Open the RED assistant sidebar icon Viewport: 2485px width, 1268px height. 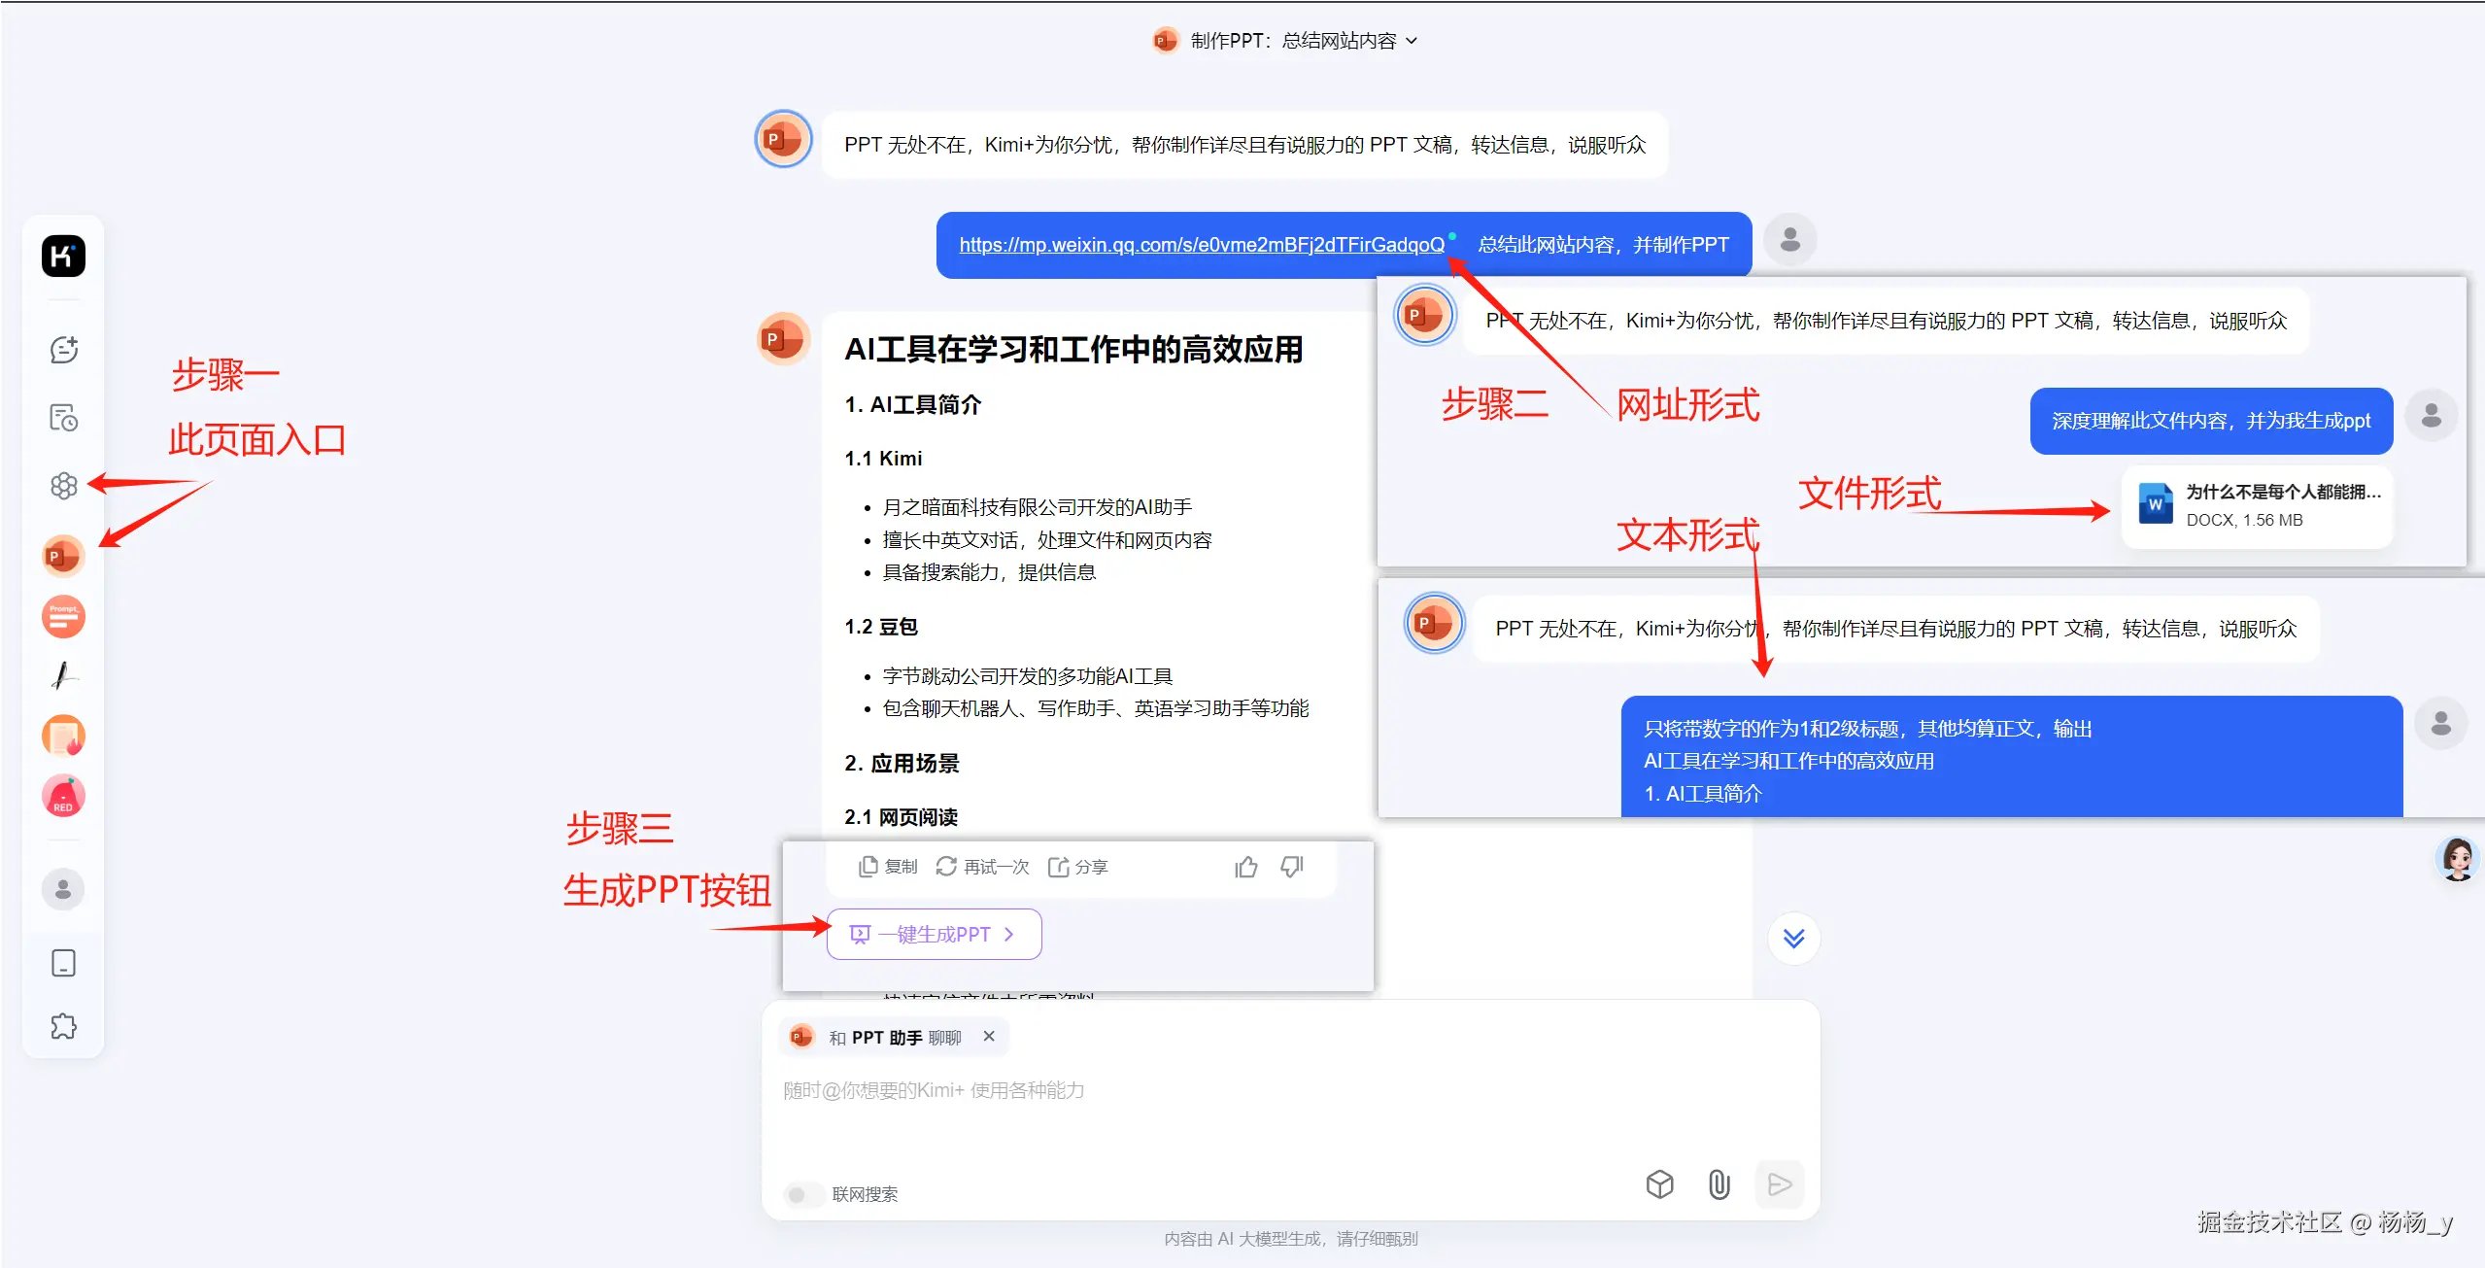click(x=63, y=797)
